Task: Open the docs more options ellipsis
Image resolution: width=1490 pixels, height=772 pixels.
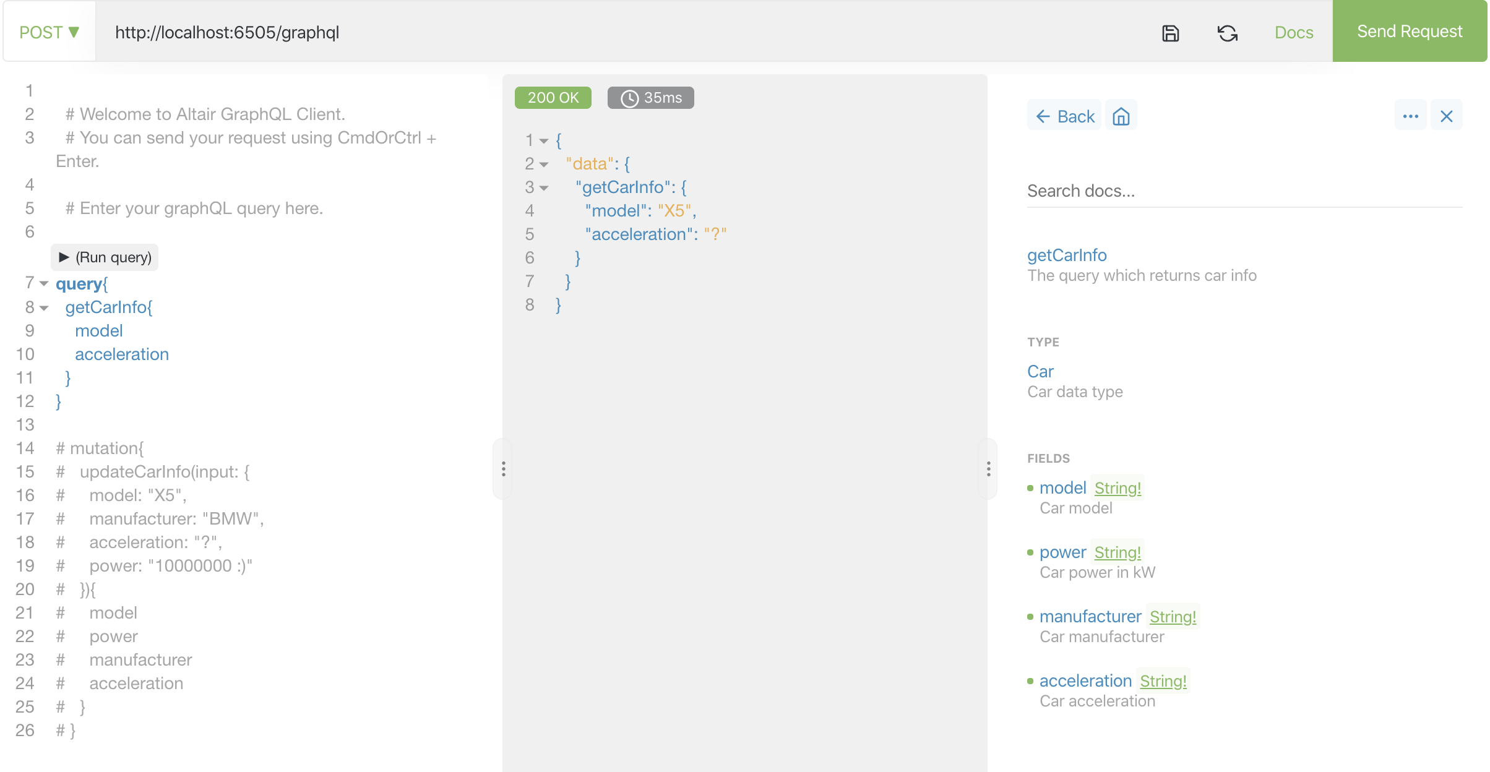Action: tap(1410, 116)
